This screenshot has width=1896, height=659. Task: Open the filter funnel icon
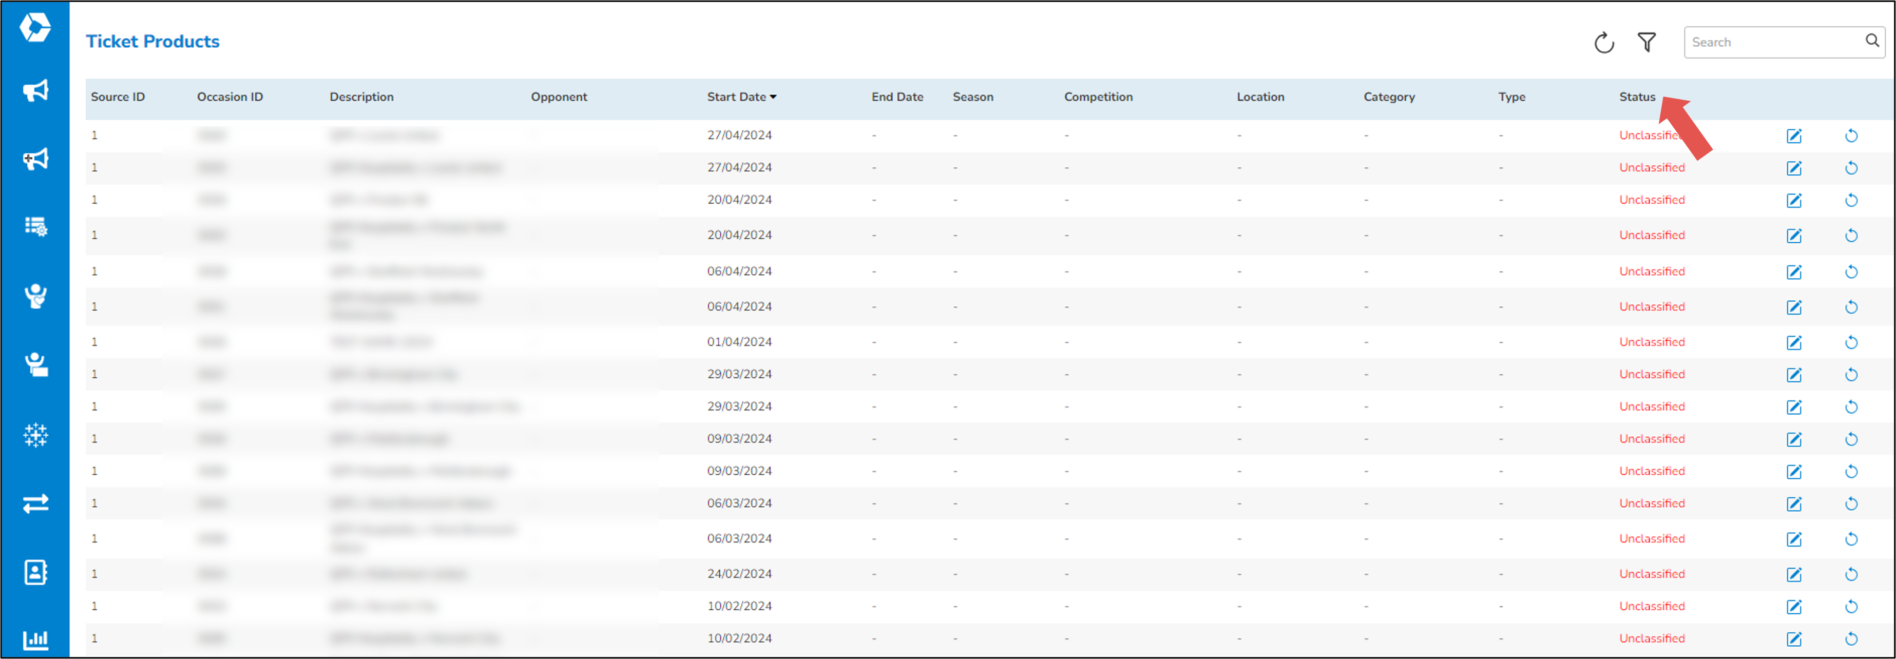point(1646,43)
